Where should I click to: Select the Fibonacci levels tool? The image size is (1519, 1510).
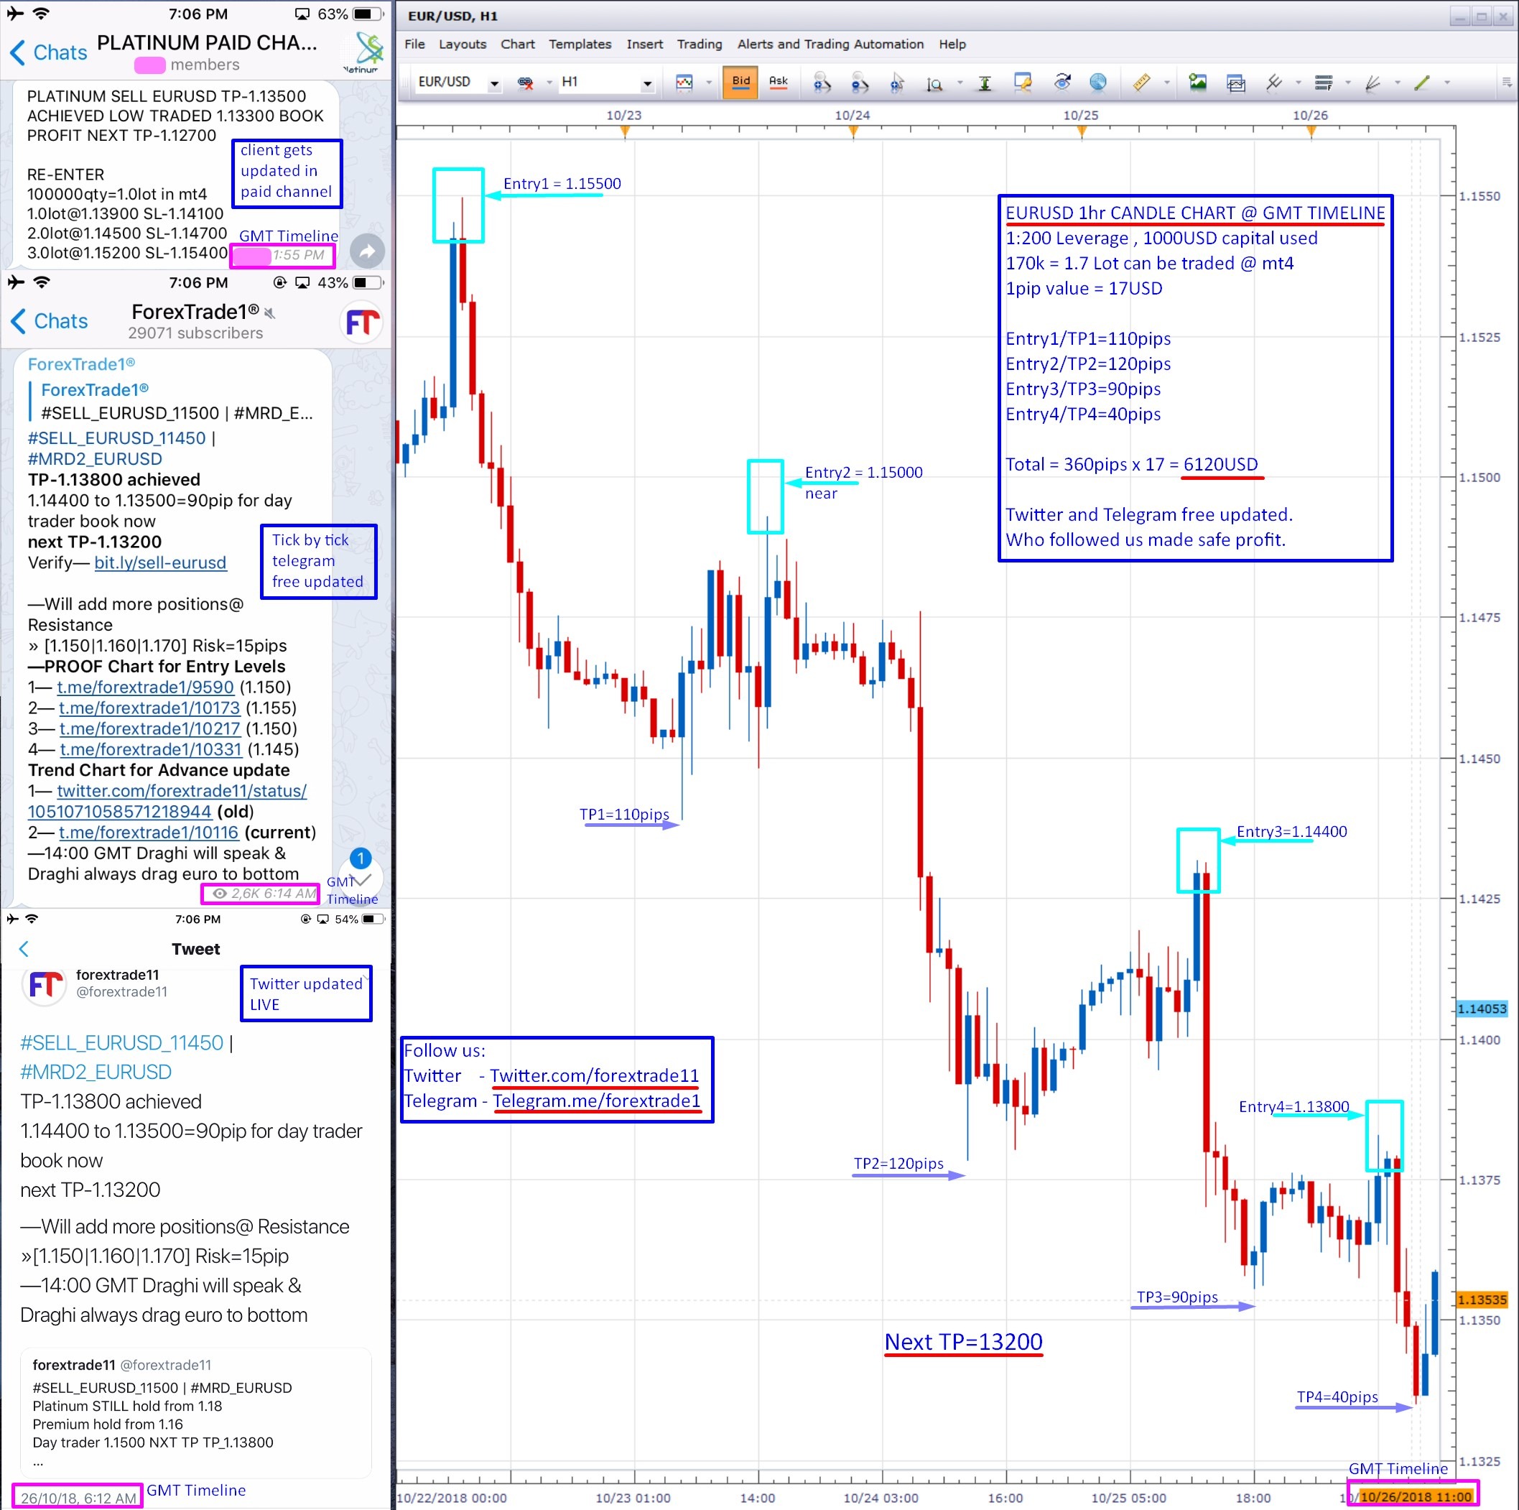coord(1323,82)
